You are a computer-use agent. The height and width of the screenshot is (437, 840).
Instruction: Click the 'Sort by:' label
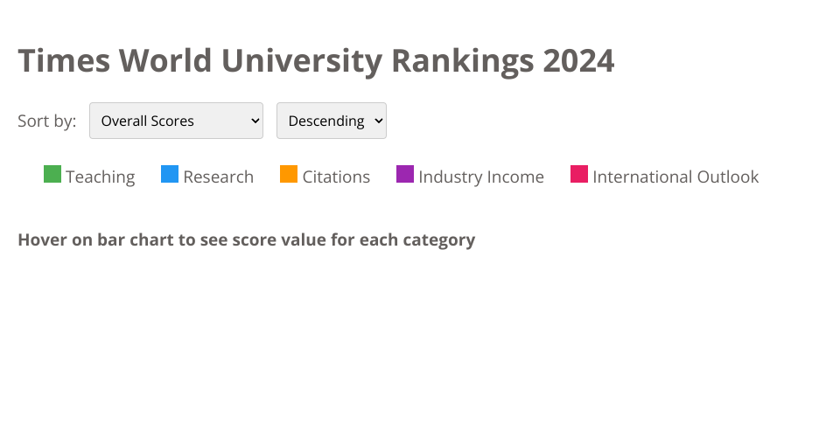point(47,121)
